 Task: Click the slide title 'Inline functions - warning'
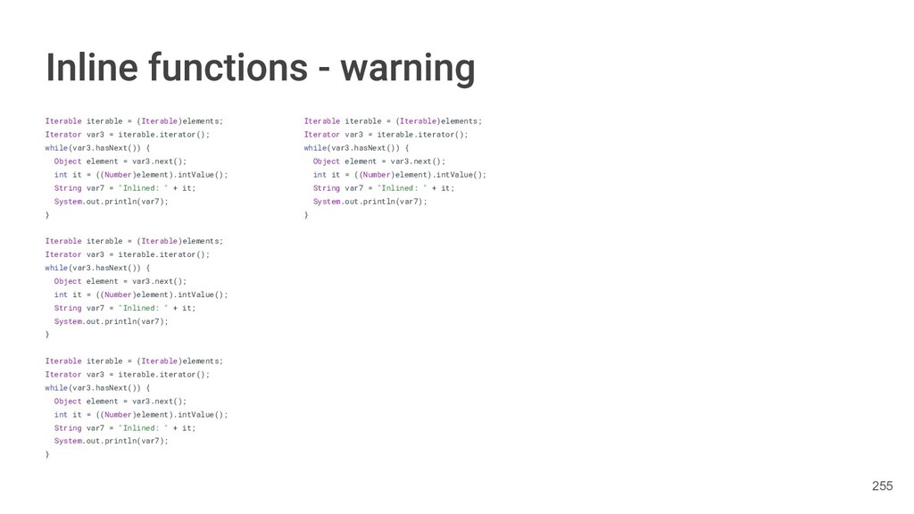[261, 68]
